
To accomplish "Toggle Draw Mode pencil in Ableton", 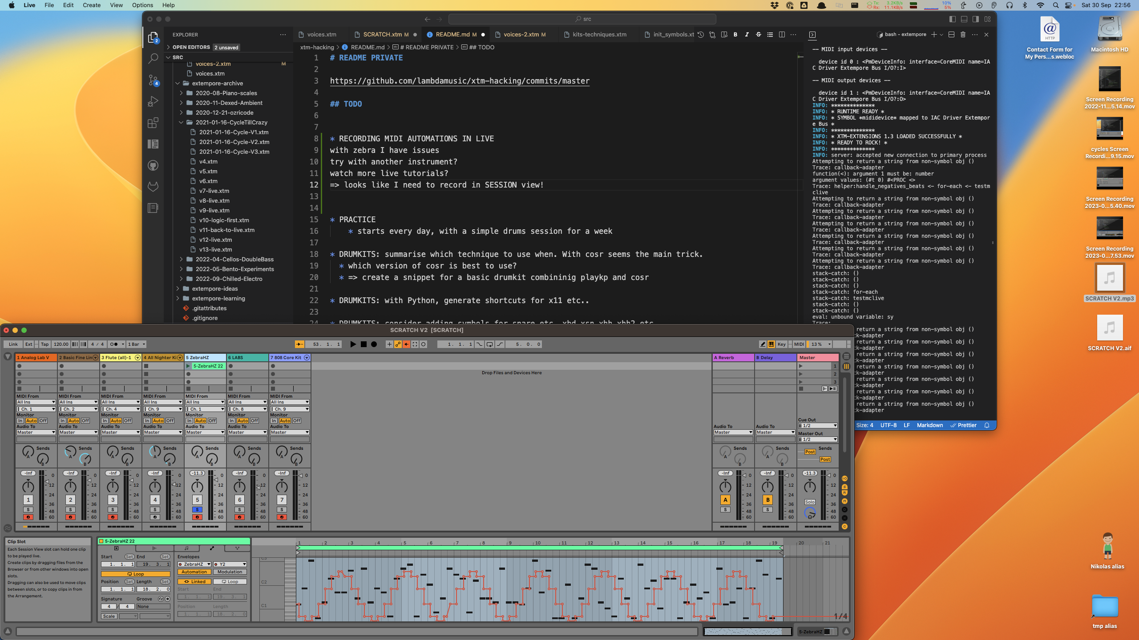I will point(763,344).
